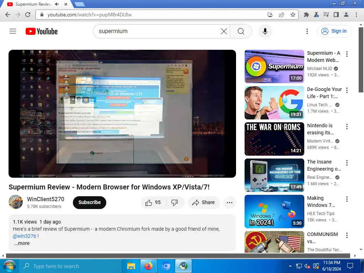Viewport: 364px width, 273px height.
Task: Open the Windows Start button
Action: pyautogui.click(x=9, y=266)
